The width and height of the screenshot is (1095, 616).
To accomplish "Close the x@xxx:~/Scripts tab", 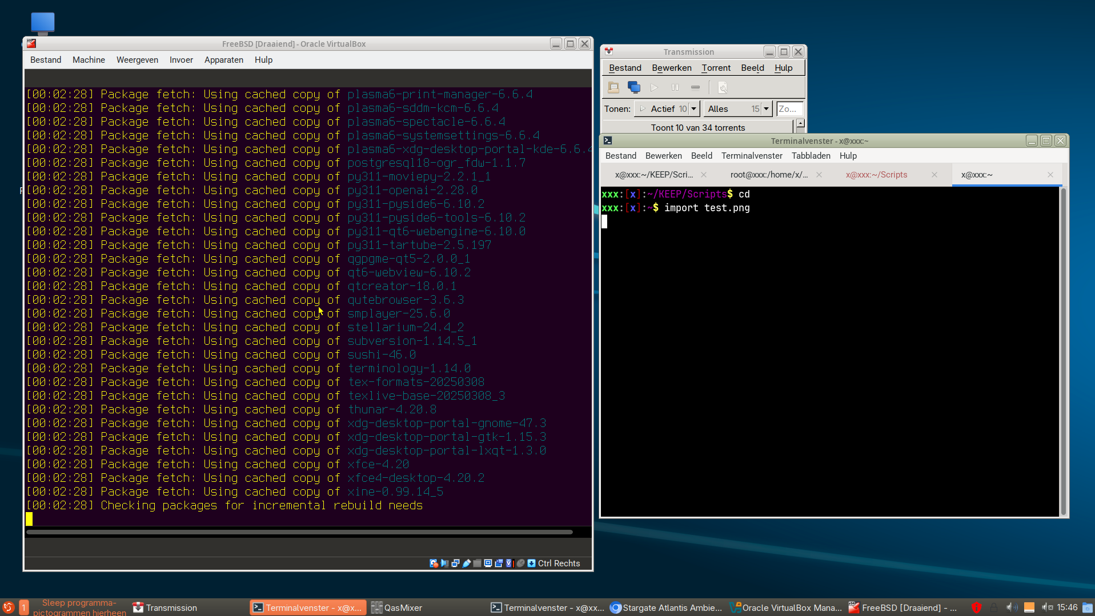I will (934, 175).
